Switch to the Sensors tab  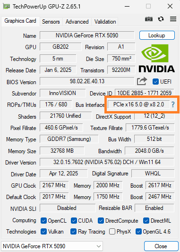click(x=51, y=22)
